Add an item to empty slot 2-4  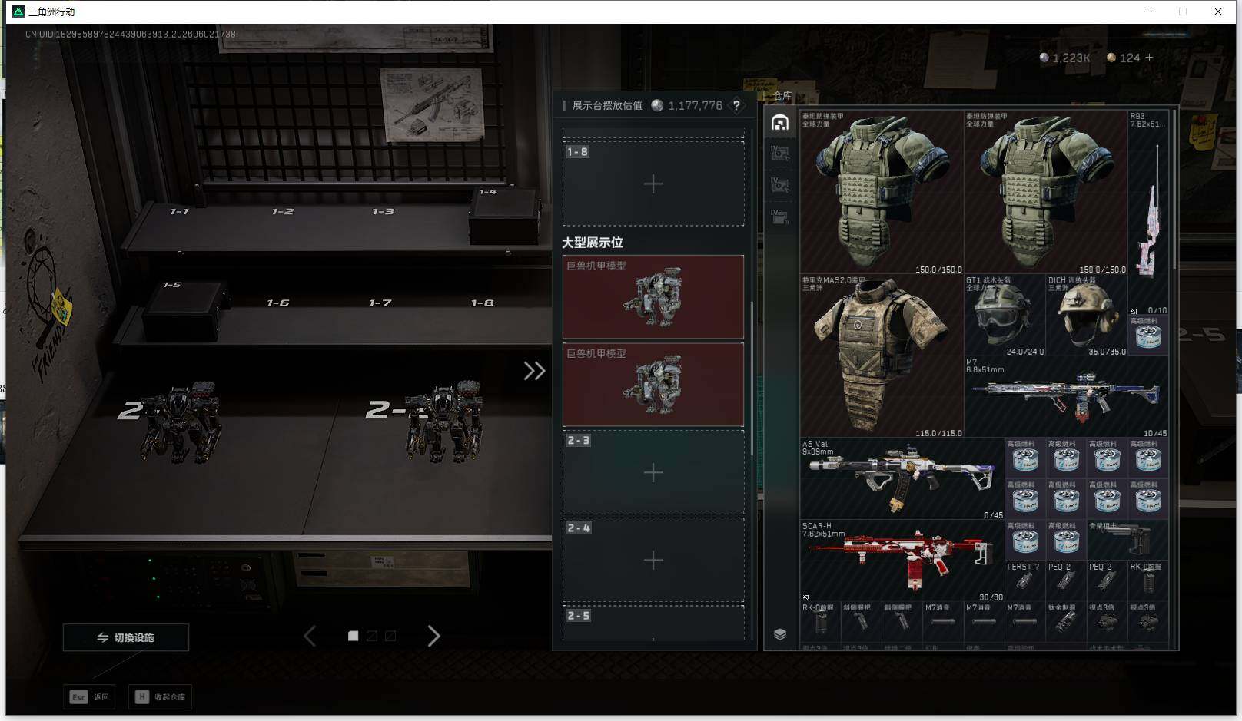653,560
